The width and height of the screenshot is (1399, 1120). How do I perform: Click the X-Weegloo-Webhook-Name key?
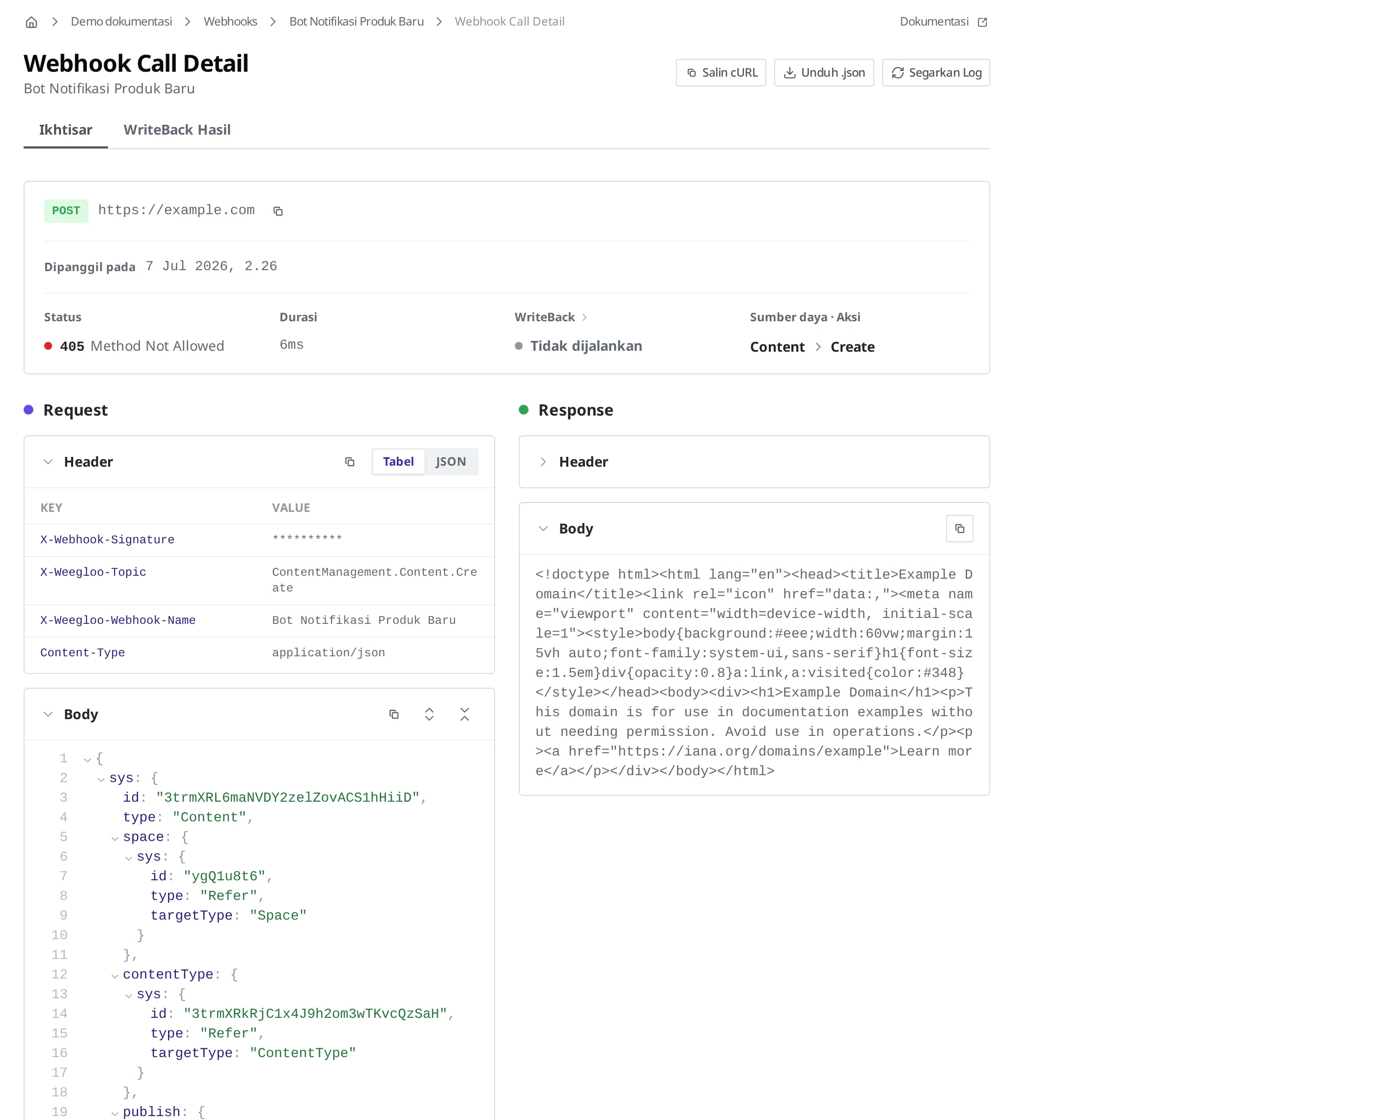click(x=117, y=620)
